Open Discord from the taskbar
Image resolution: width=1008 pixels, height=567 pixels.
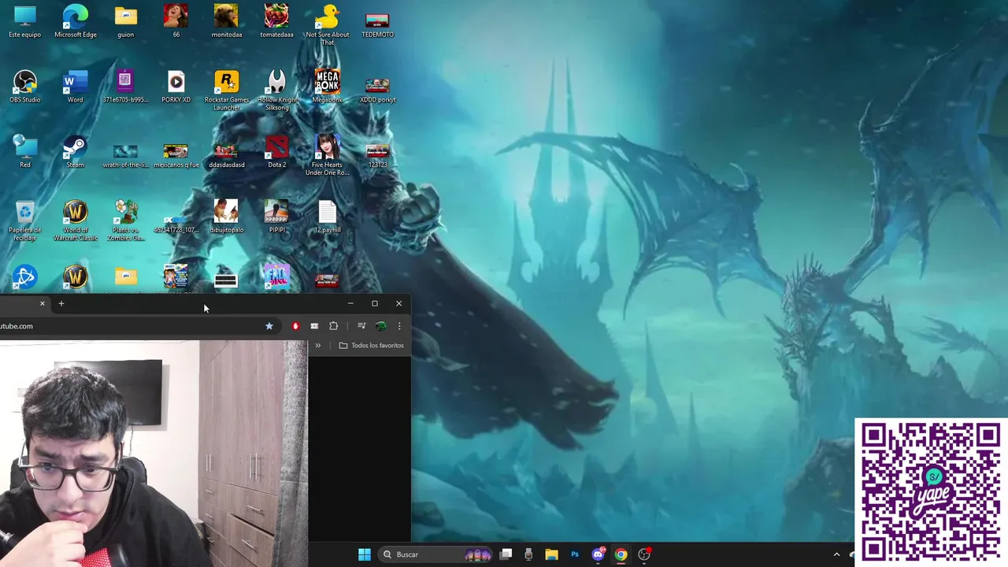pos(598,554)
